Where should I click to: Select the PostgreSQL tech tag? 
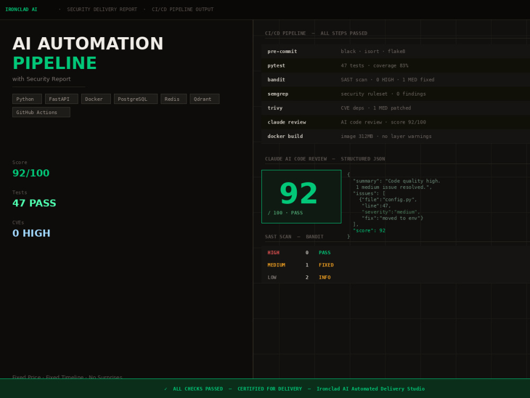click(x=136, y=99)
